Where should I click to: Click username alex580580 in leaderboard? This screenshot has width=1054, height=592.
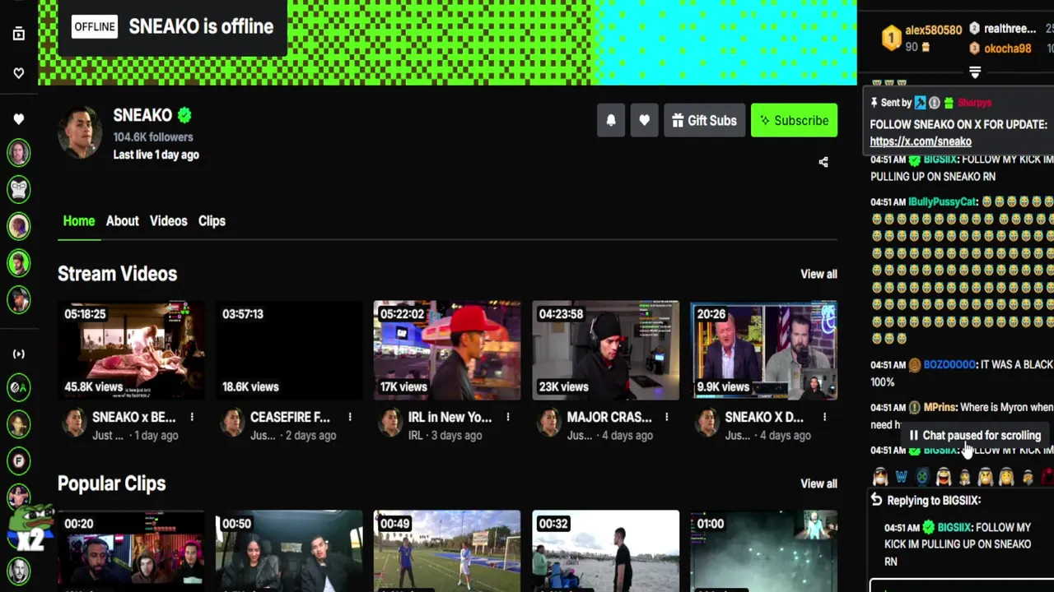[x=933, y=30]
